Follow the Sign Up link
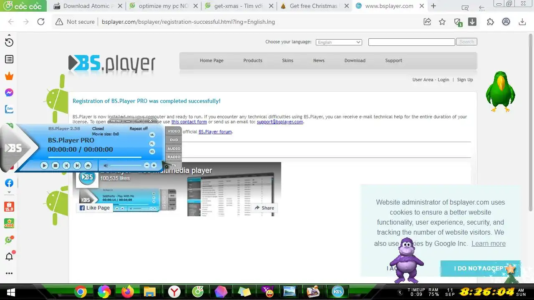Viewport: 534px width, 300px height. (x=465, y=80)
